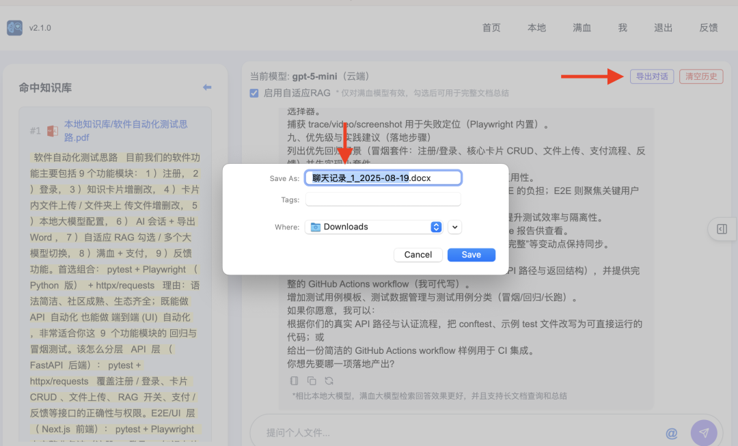Collapse the 命中知识库 sidebar with the arrow
The width and height of the screenshot is (738, 446).
point(207,87)
